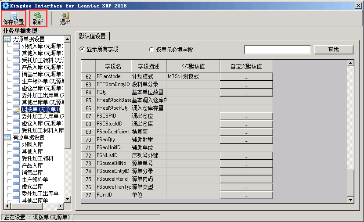Click tree panel scroll down arrow
The width and height of the screenshot is (364, 222).
[x=68, y=199]
